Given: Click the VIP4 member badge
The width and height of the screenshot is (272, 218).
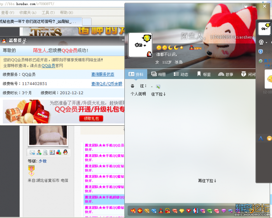Looking at the screenshot, I should point(195,48).
